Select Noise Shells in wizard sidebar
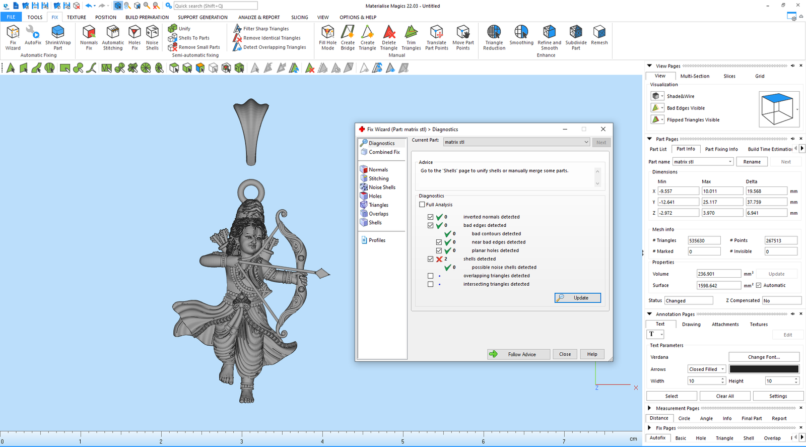This screenshot has height=447, width=806. [382, 187]
